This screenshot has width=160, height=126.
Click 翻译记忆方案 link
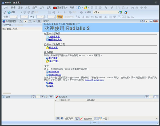55,40
